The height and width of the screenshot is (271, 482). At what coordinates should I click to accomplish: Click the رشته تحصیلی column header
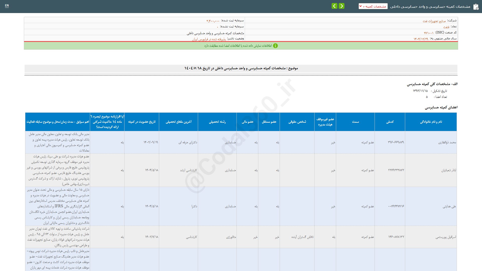pos(217,122)
